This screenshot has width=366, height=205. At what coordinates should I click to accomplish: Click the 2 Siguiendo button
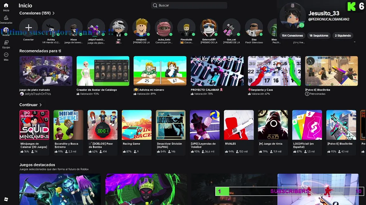coord(343,36)
